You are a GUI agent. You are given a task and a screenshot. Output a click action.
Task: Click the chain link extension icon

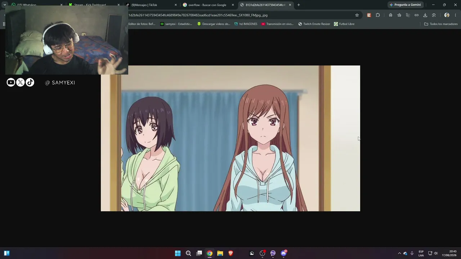416,15
